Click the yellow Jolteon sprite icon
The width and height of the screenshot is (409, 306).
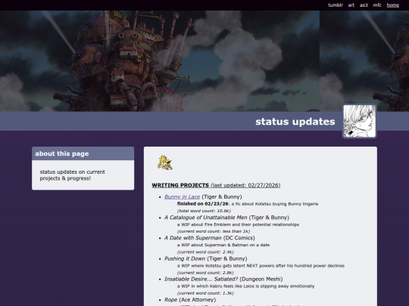coord(164,162)
